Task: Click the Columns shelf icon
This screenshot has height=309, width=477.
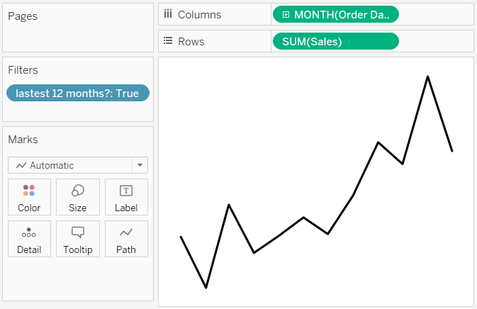Action: [x=168, y=14]
